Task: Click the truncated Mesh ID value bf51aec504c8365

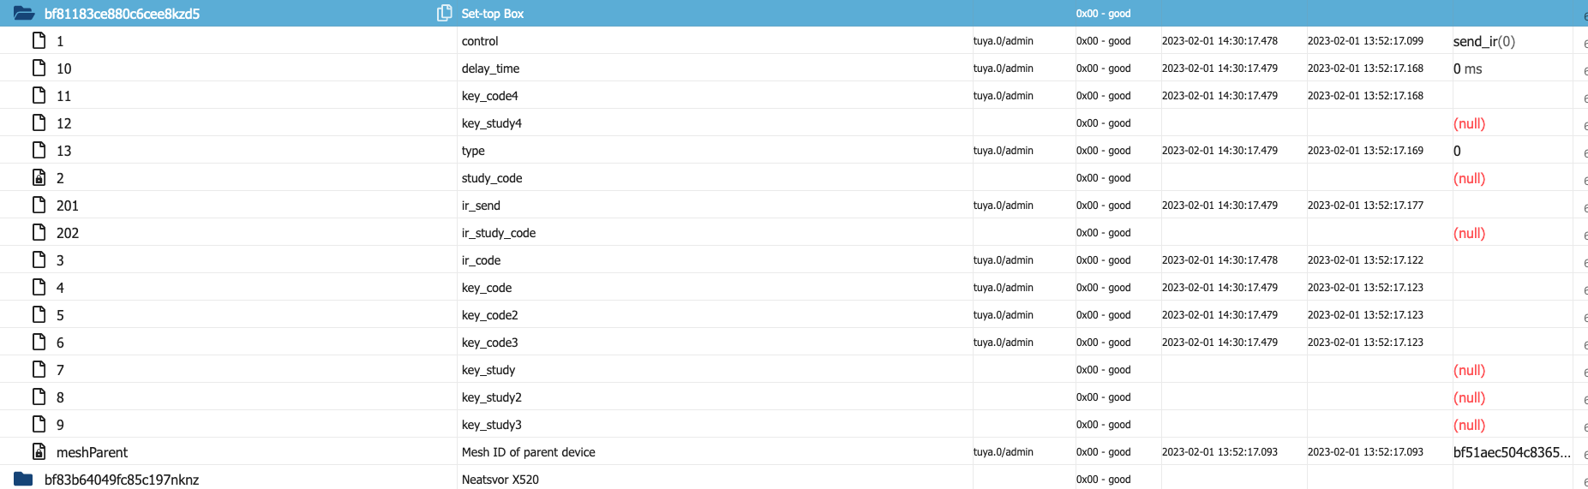Action: [x=1511, y=452]
